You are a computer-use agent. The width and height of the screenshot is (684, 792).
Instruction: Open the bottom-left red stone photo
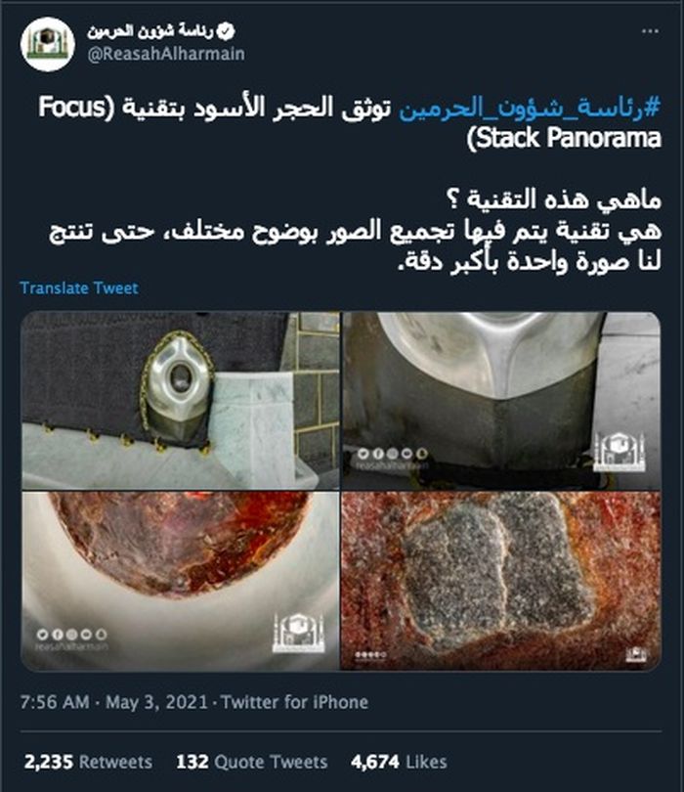[x=180, y=581]
